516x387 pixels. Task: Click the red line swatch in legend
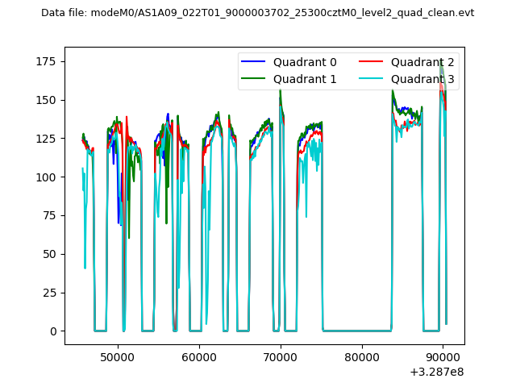point(372,63)
